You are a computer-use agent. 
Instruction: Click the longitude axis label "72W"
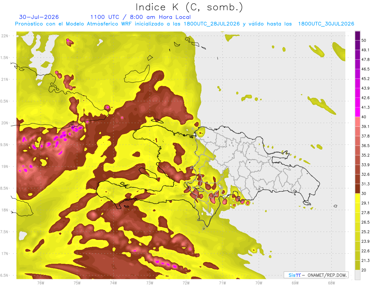pyautogui.click(x=186, y=283)
